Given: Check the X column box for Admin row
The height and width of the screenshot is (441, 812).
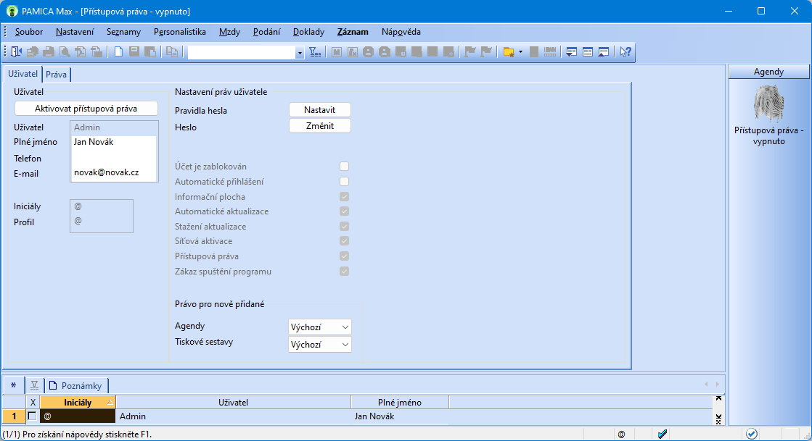Looking at the screenshot, I should pyautogui.click(x=32, y=416).
